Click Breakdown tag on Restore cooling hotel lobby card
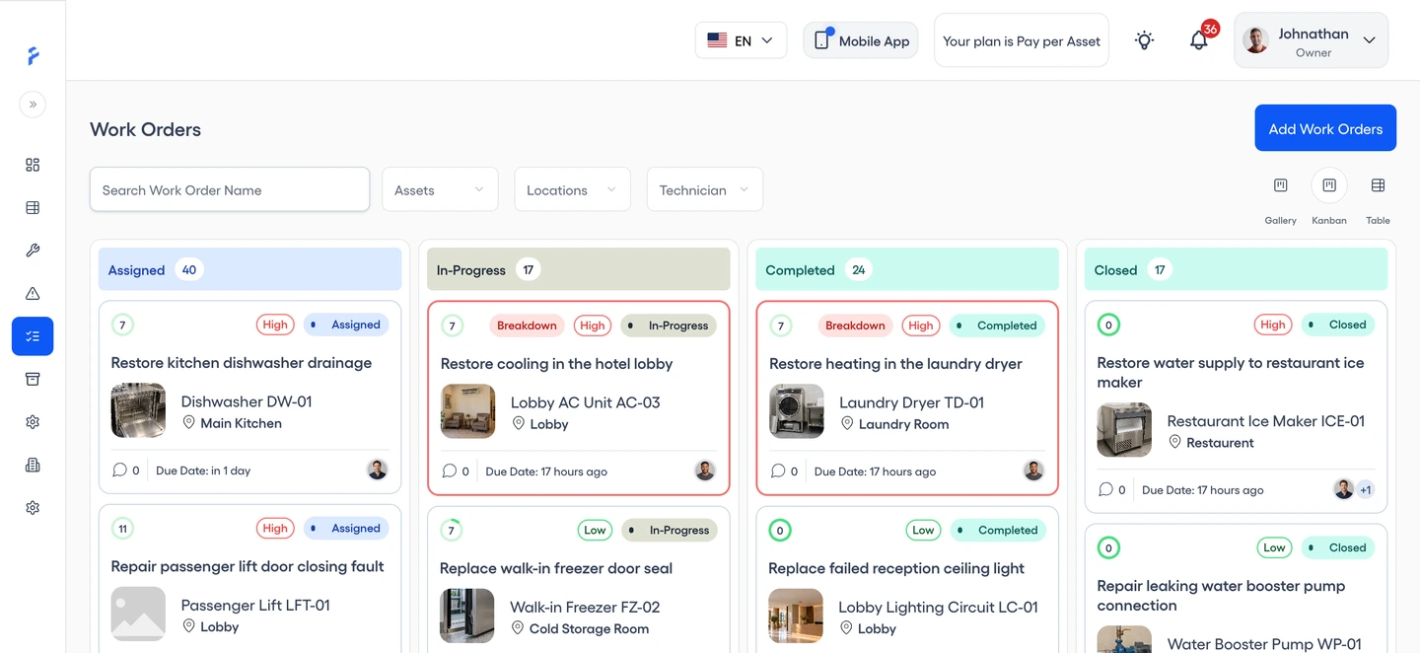Image resolution: width=1420 pixels, height=653 pixels. (527, 326)
